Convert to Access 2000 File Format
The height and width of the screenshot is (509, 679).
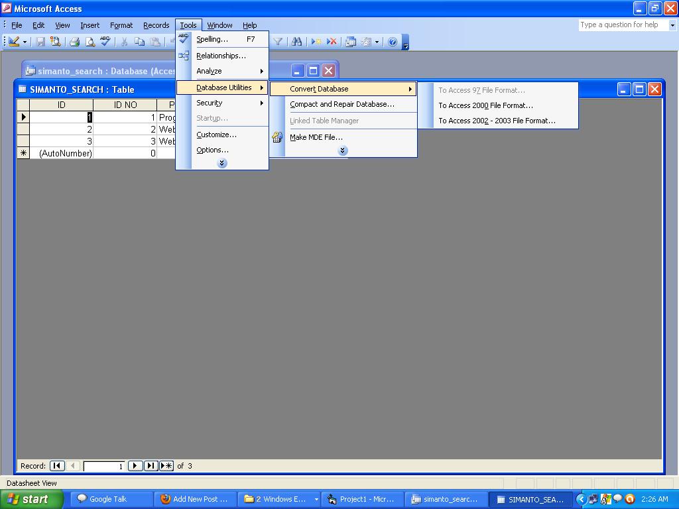click(x=499, y=105)
